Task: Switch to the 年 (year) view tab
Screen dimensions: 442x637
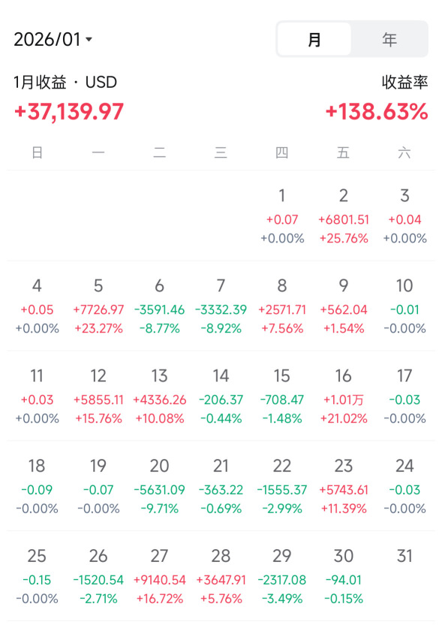Action: 389,39
